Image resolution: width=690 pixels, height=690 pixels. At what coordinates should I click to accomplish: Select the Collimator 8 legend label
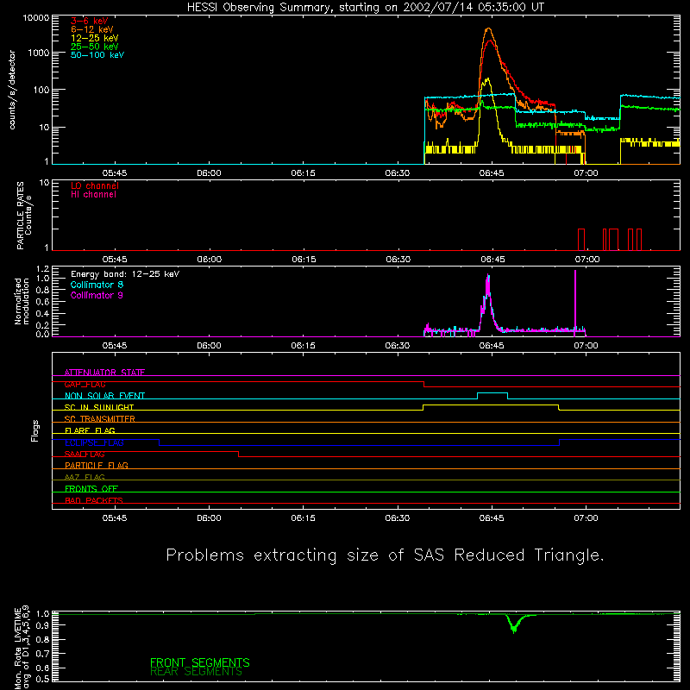[97, 285]
